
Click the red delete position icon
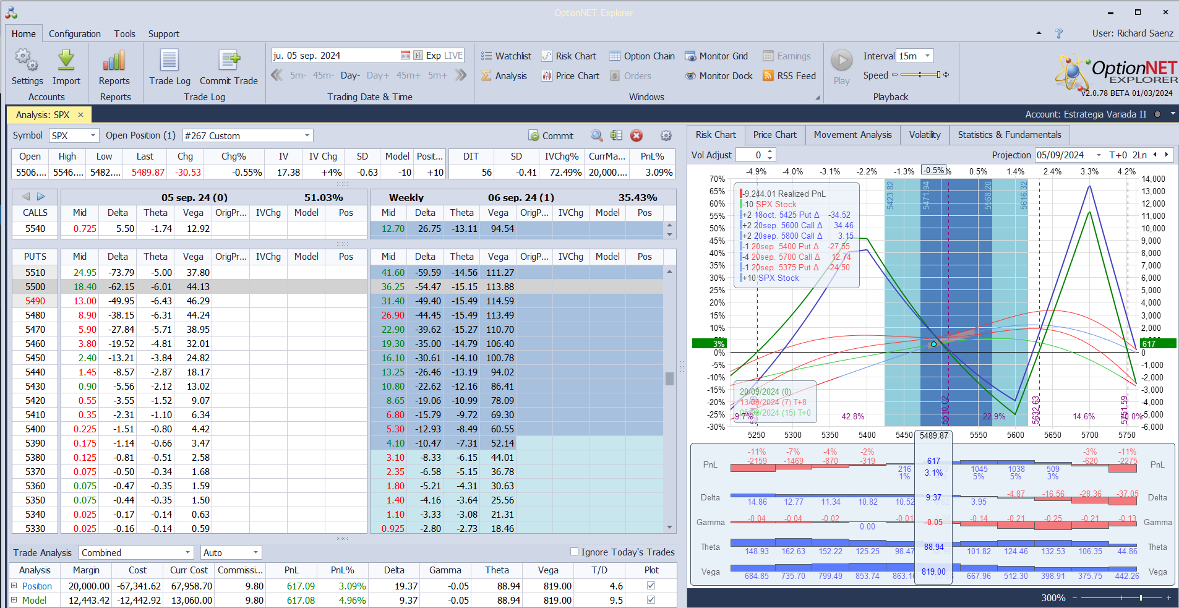637,135
